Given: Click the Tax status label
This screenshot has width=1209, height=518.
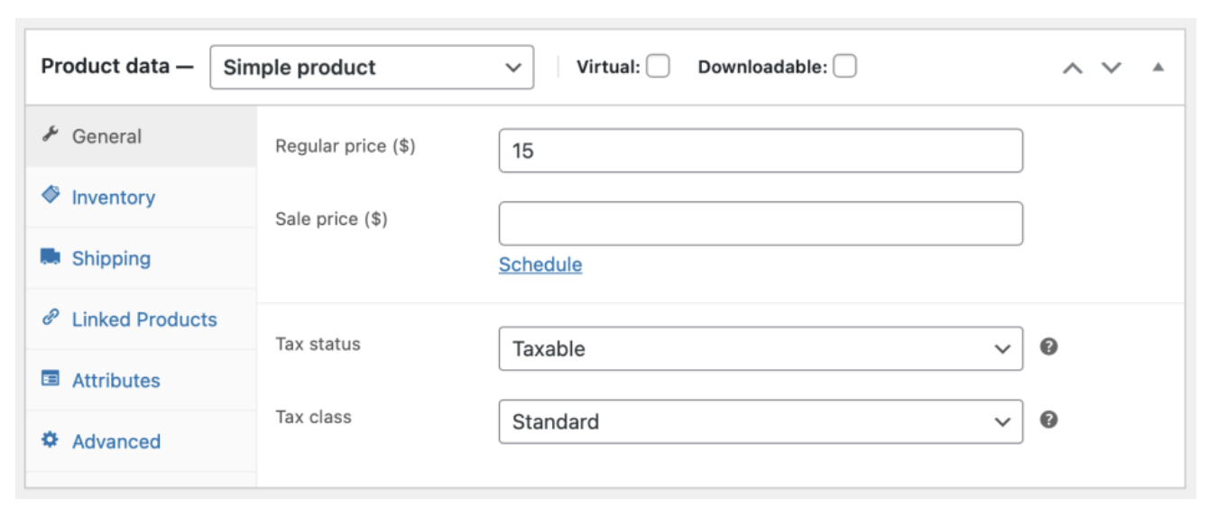Looking at the screenshot, I should (318, 344).
